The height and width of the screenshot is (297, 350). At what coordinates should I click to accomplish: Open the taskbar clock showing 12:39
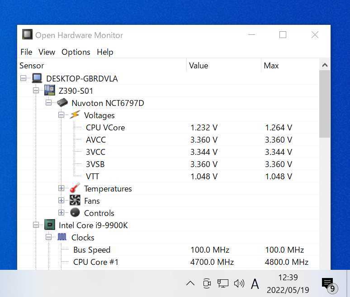pyautogui.click(x=288, y=283)
